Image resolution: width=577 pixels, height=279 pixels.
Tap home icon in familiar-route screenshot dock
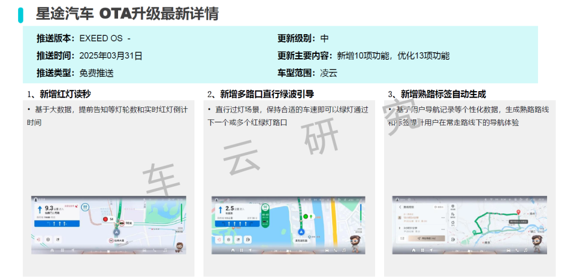[414, 250]
